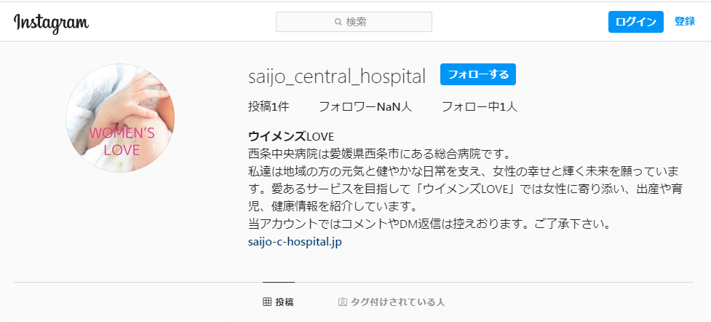Click the magnifier icon in search box
The image size is (711, 322).
(x=338, y=22)
